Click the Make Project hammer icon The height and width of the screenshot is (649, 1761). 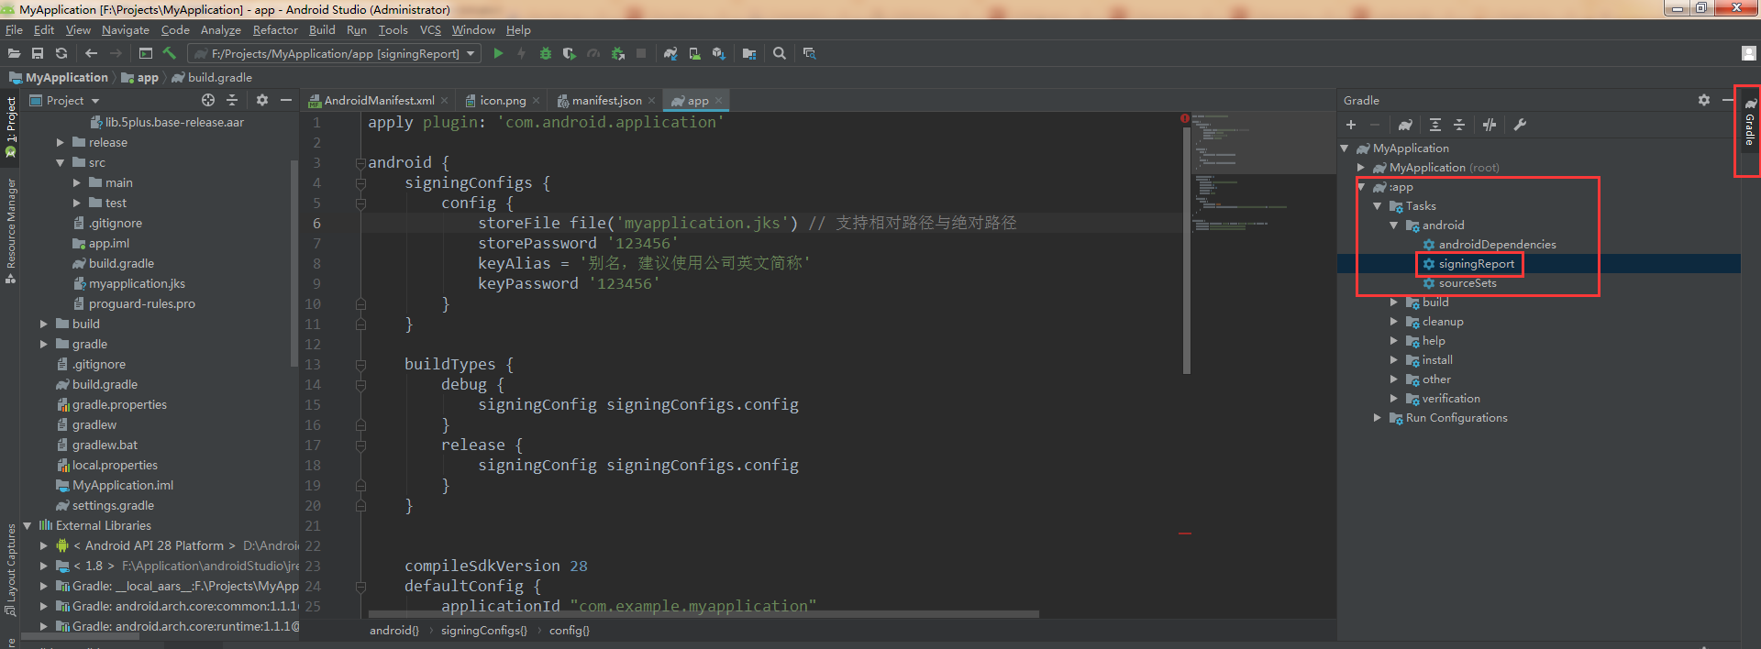click(170, 53)
